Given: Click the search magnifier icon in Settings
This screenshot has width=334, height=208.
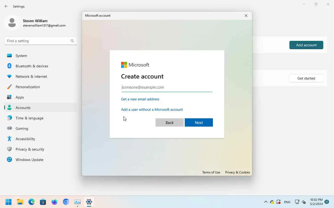Looking at the screenshot, I should [72, 41].
